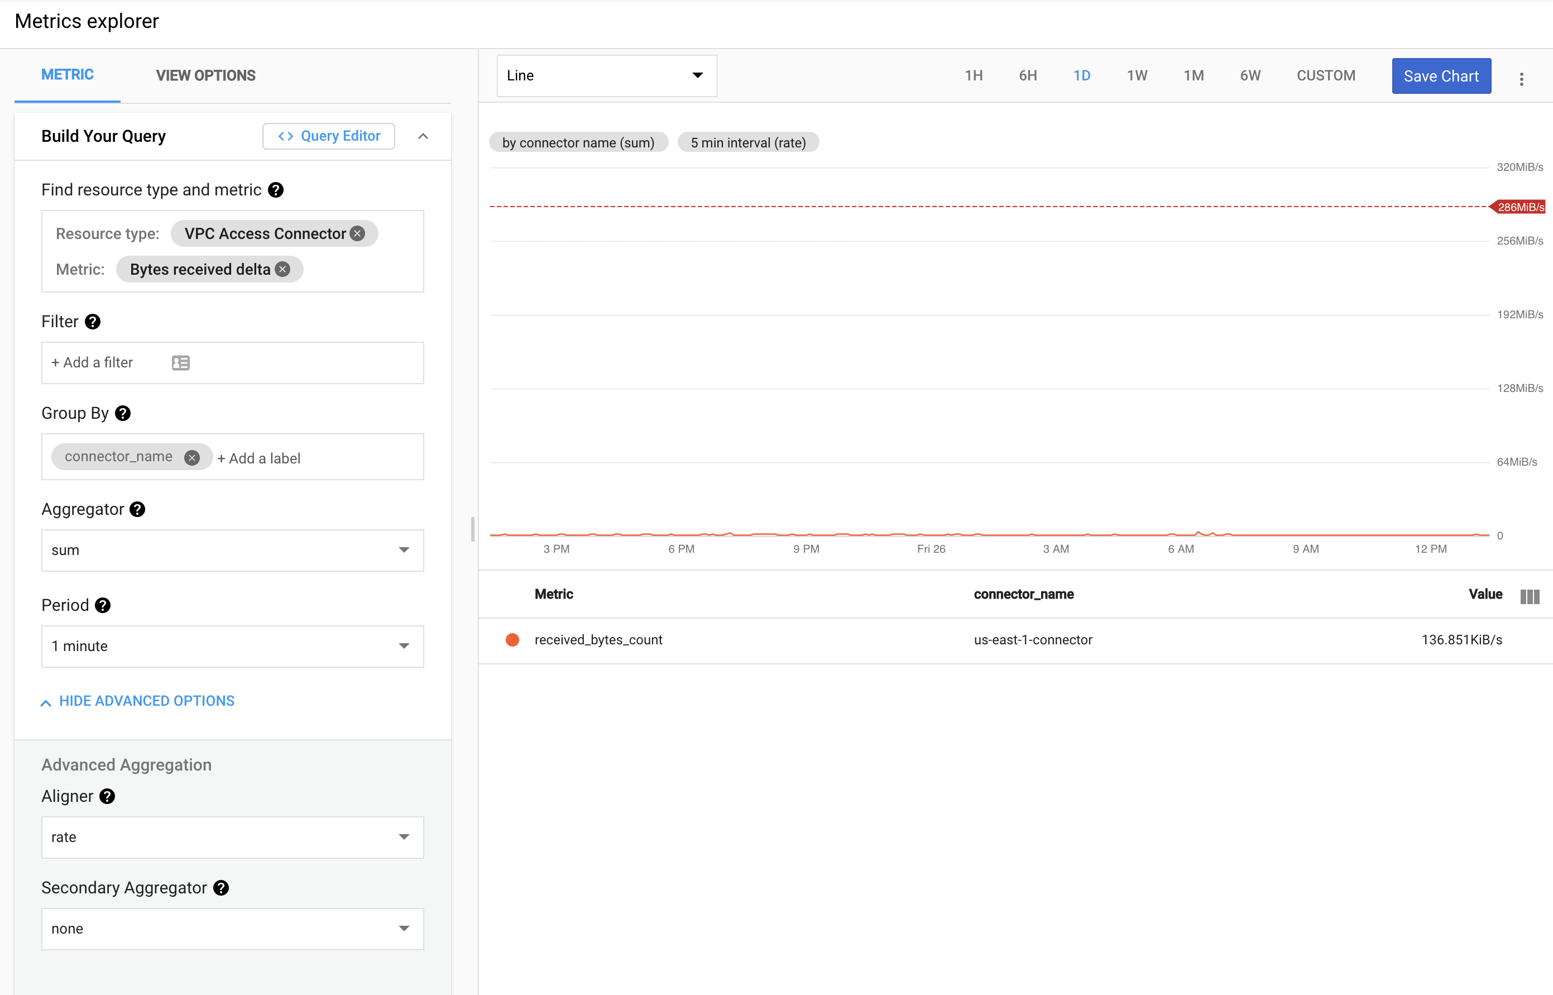Screen dimensions: 1553x995
Task: Open the Period 1 minute dropdown
Action: point(233,646)
